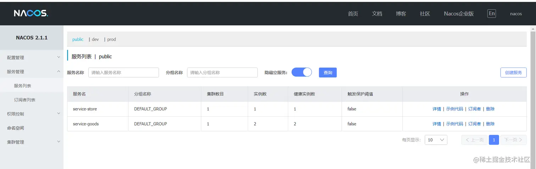Viewport: 536px width, 169px height.
Task: Select the prod namespace tab
Action: [x=112, y=39]
